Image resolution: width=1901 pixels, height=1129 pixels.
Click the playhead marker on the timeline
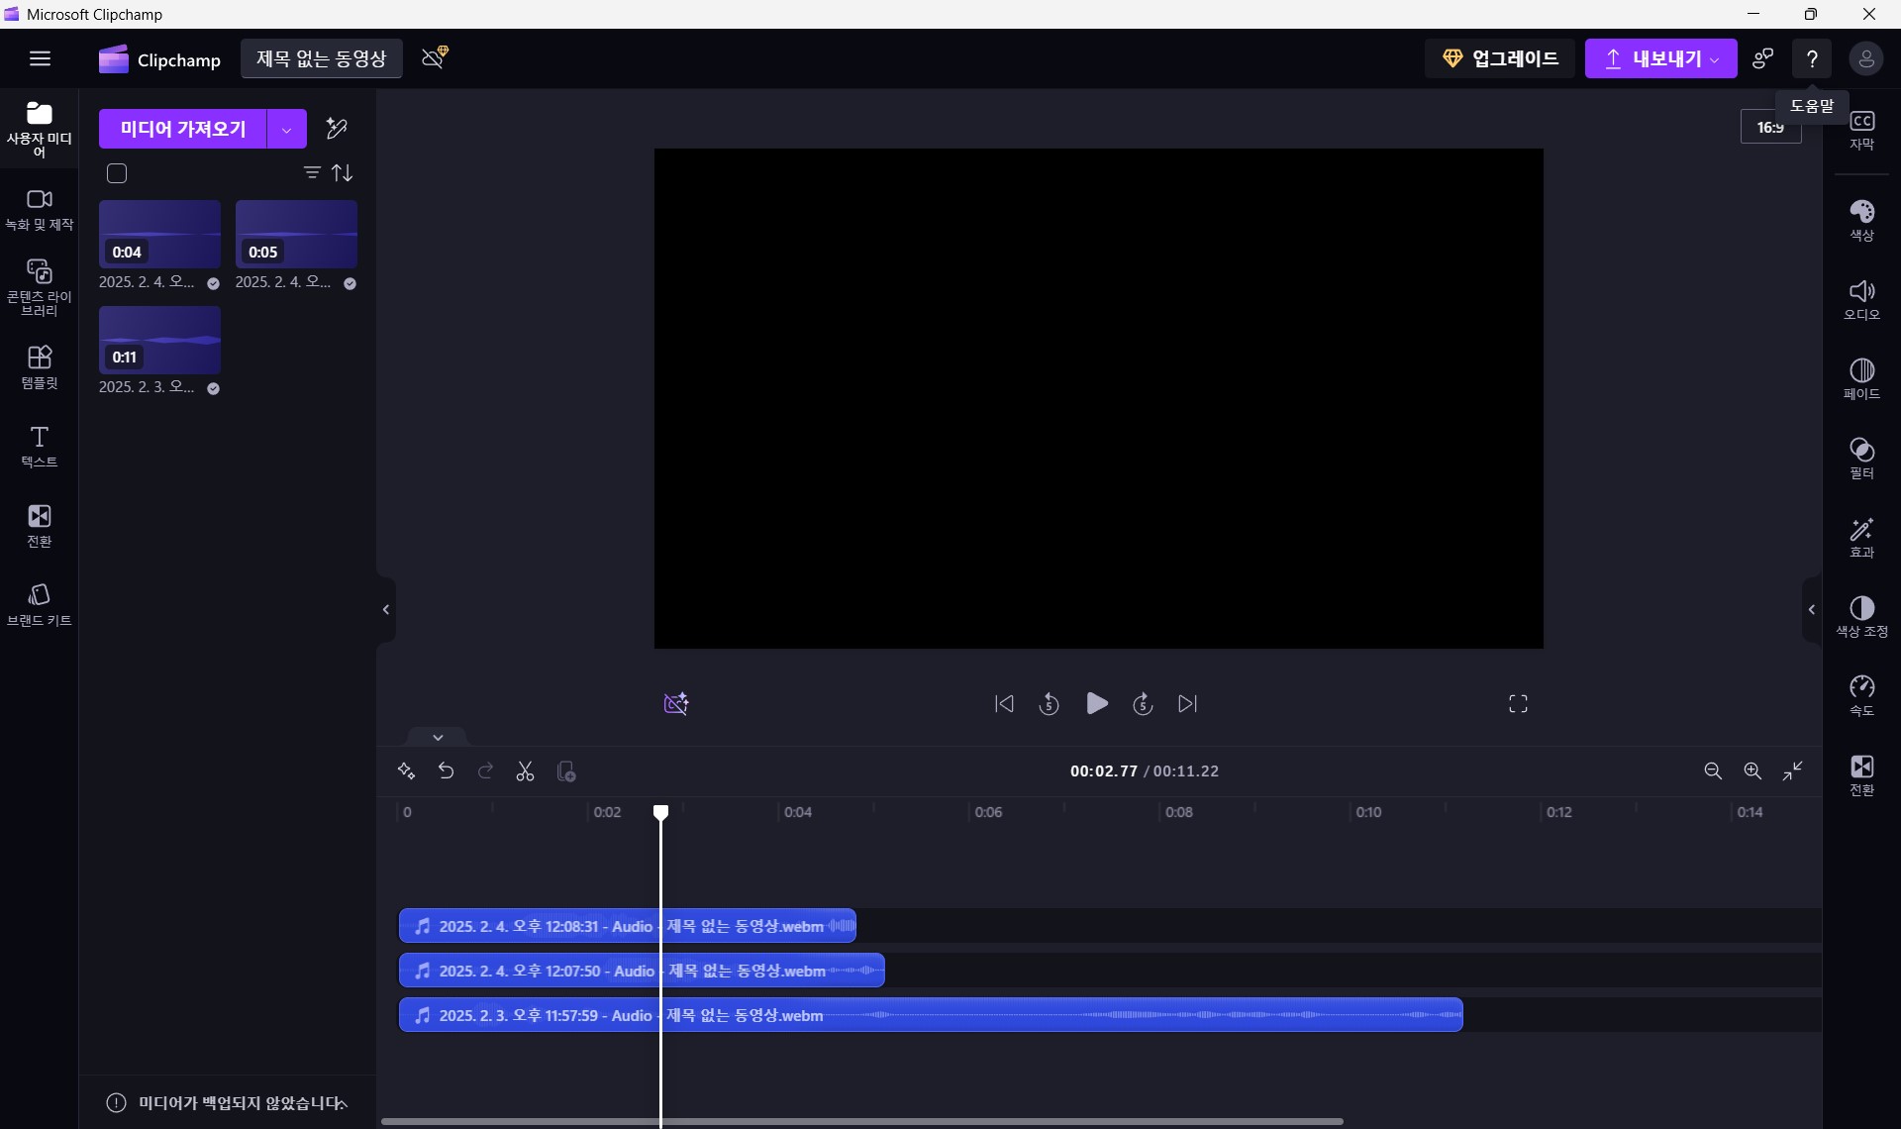coord(660,813)
